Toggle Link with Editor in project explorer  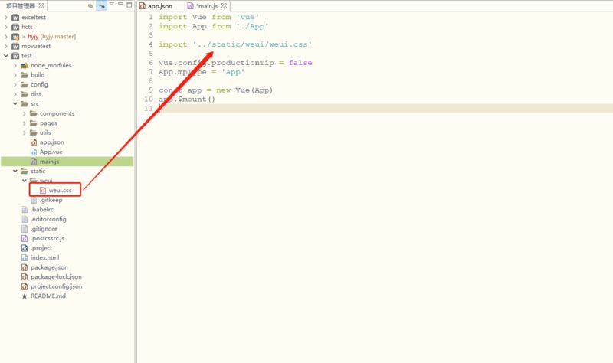(x=101, y=5)
